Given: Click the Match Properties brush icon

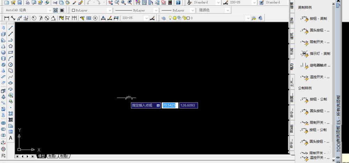Looking at the screenshot, I should [74, 2].
